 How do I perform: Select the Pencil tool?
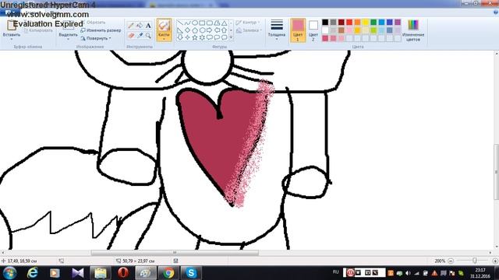(131, 26)
